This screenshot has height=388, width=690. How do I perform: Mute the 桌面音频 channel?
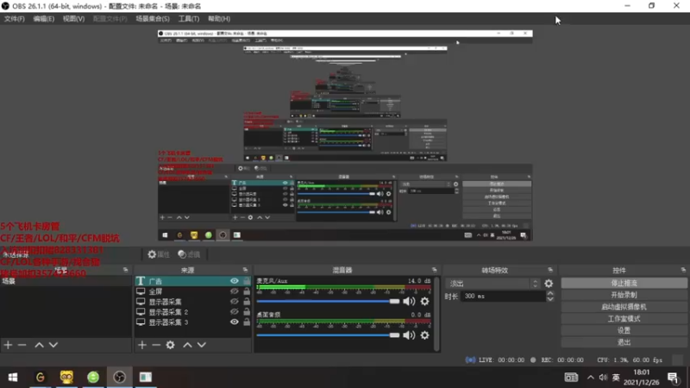(409, 335)
